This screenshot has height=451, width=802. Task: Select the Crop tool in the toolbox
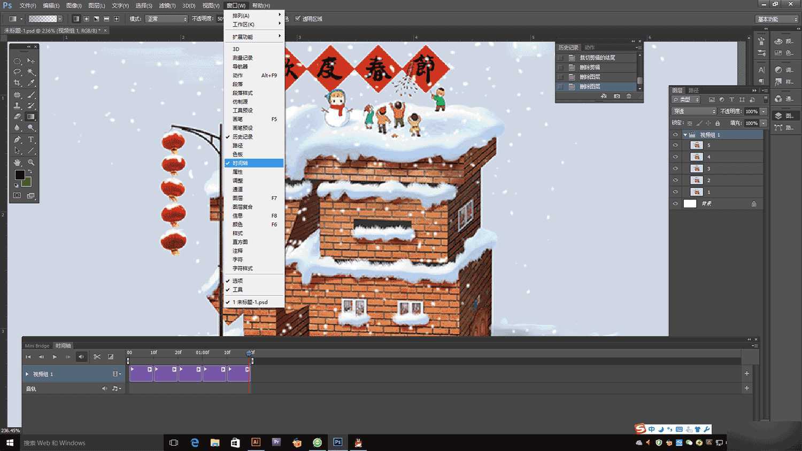pos(17,83)
